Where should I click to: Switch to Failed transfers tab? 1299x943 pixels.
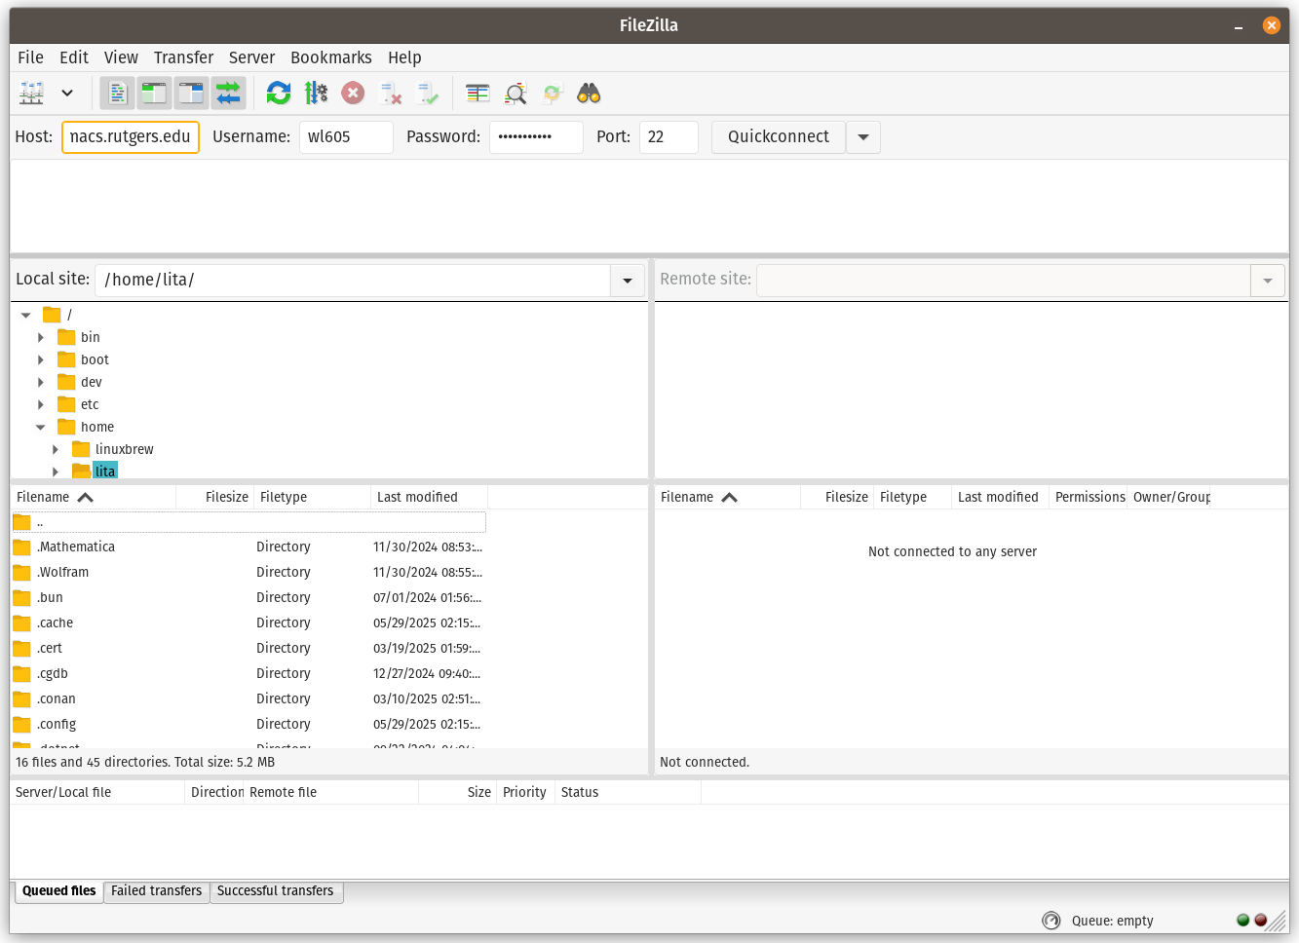coord(156,891)
